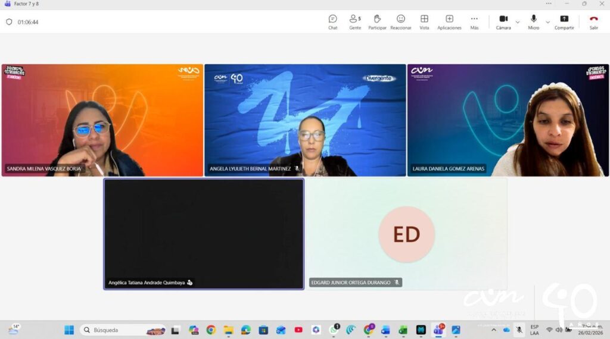Toggle the Micro microphone mute
Screen dimensions: 610x339
coord(533,22)
